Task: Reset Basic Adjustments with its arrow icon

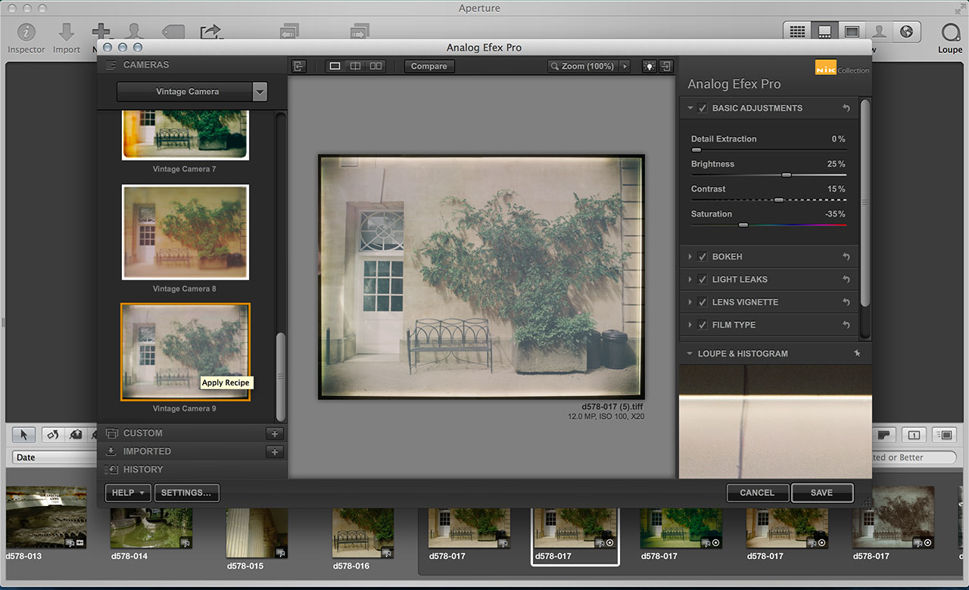Action: 846,108
